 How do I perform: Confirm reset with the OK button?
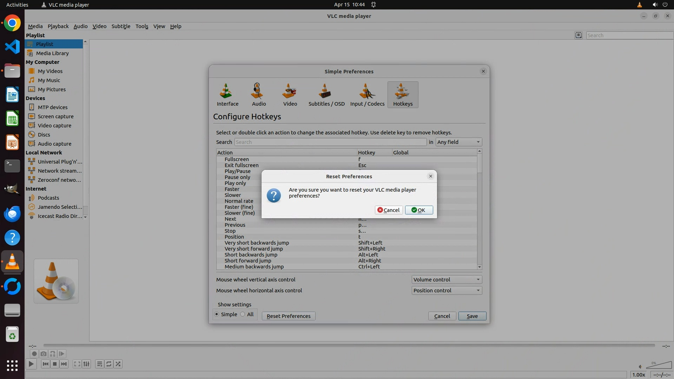tap(418, 210)
